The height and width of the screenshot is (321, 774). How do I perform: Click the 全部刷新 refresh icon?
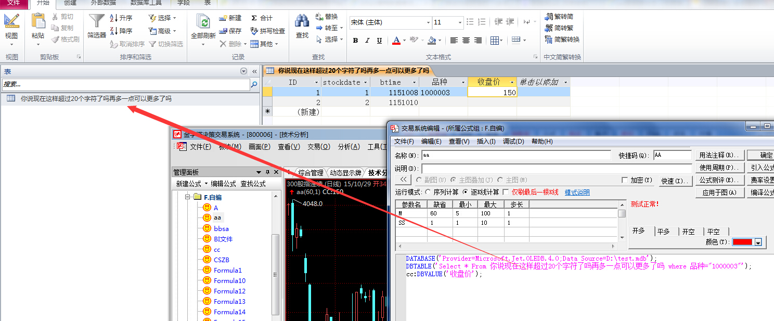click(203, 22)
